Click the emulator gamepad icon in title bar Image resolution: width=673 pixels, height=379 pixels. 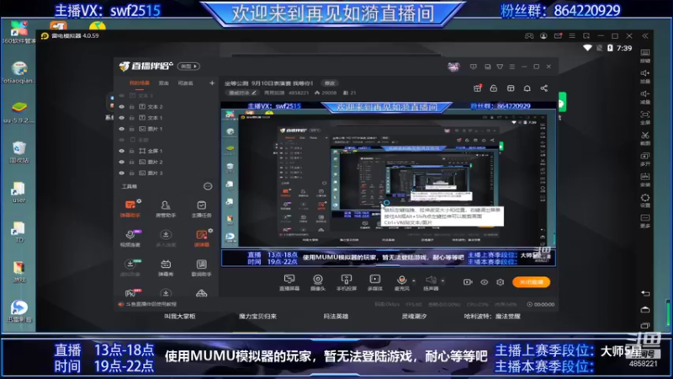(529, 36)
